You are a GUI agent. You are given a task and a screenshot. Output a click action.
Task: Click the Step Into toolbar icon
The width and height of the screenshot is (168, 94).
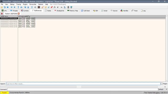18,7
